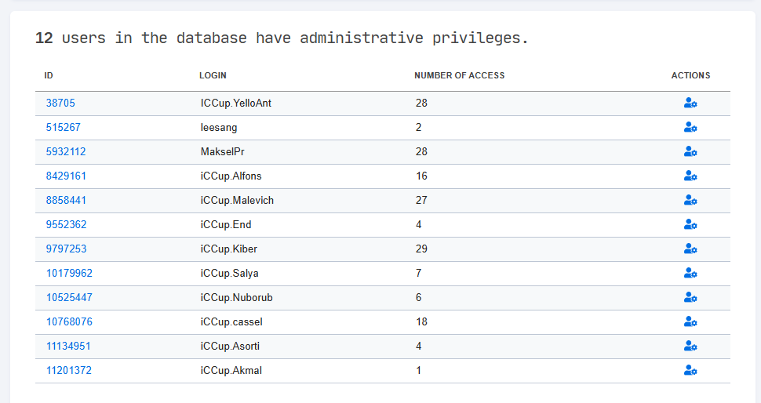Open the user ID 10768076 link
Screen dimensions: 761x403
[x=69, y=321]
